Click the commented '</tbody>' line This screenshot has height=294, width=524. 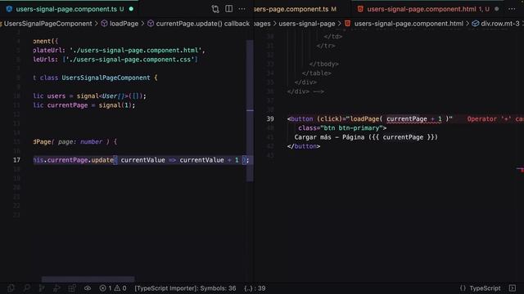pos(324,64)
